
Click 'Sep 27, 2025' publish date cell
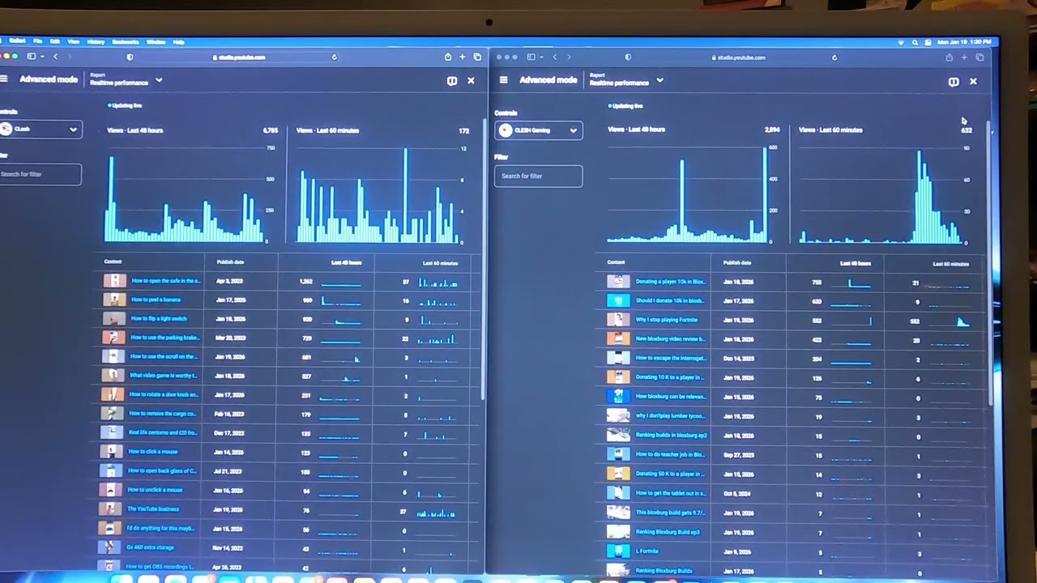pos(738,455)
